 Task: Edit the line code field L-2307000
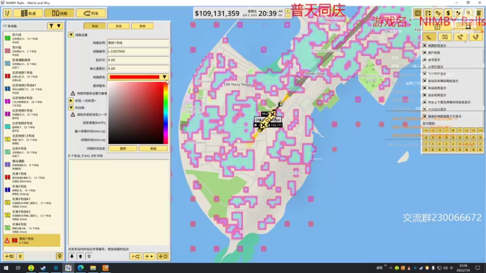point(138,52)
